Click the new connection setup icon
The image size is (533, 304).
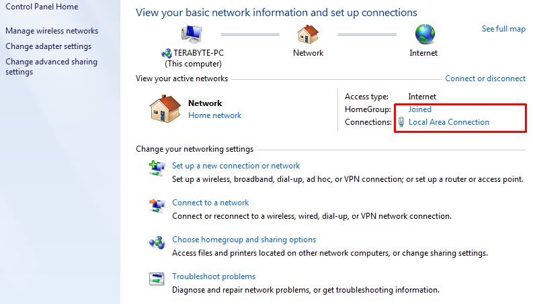[157, 168]
